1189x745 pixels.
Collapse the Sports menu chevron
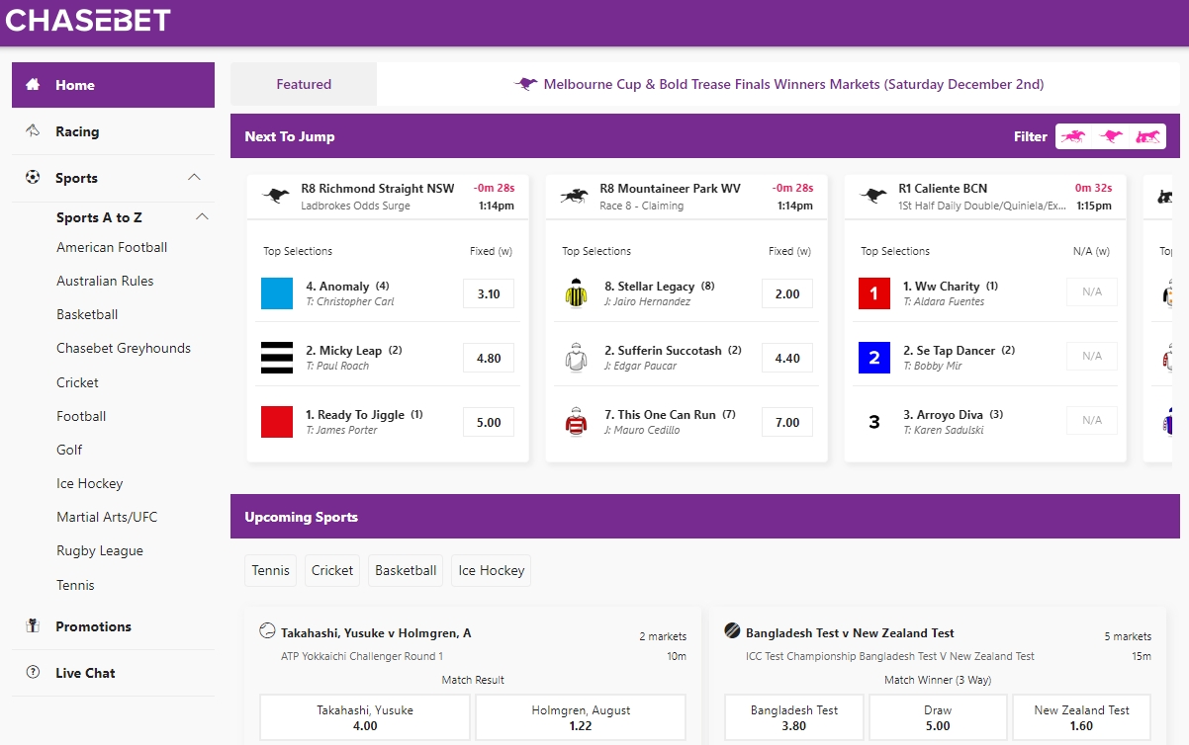[194, 178]
